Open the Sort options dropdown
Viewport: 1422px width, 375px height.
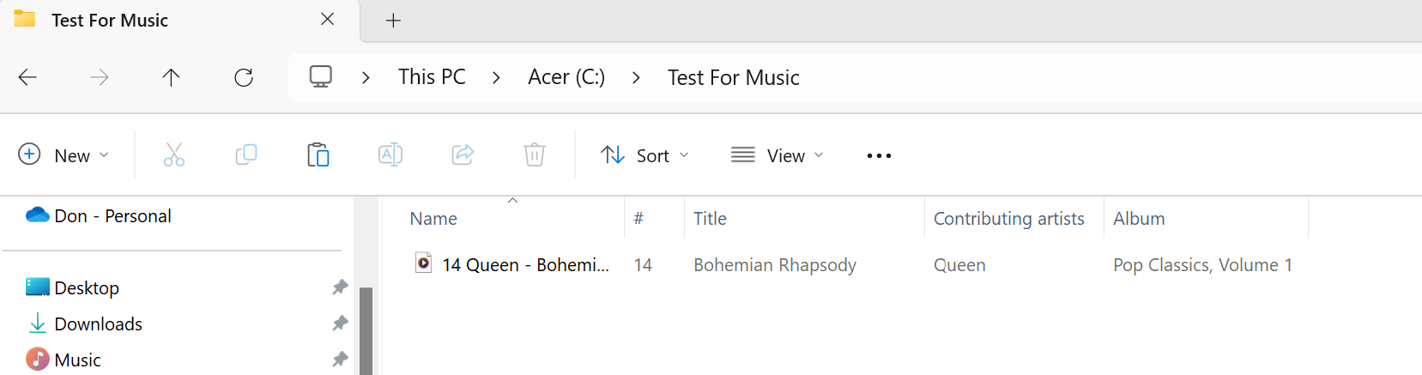(x=645, y=155)
